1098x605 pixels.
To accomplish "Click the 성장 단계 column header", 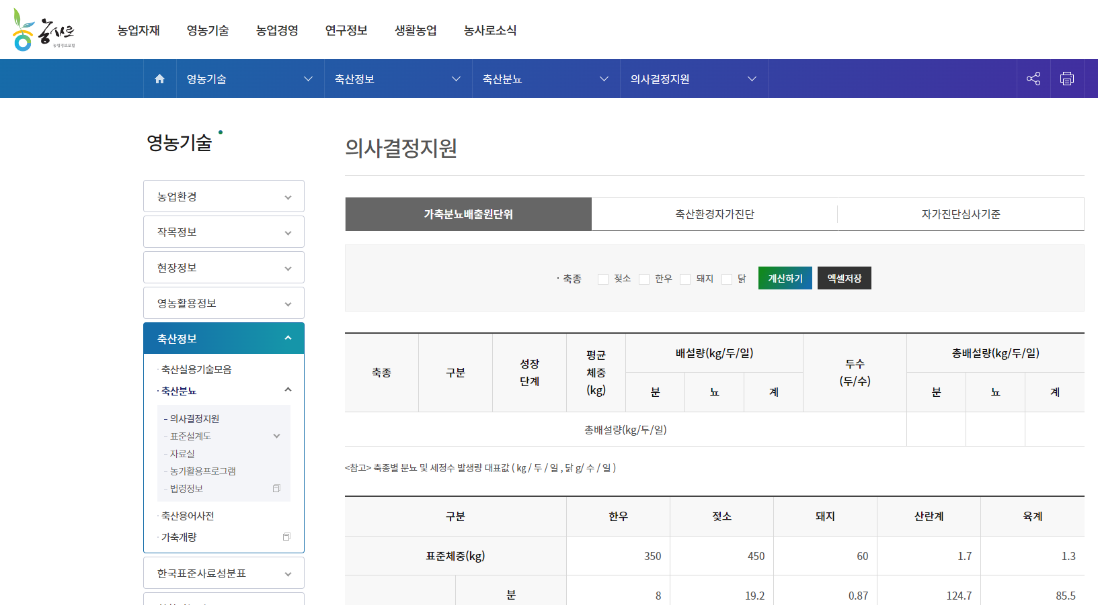I will click(x=529, y=373).
